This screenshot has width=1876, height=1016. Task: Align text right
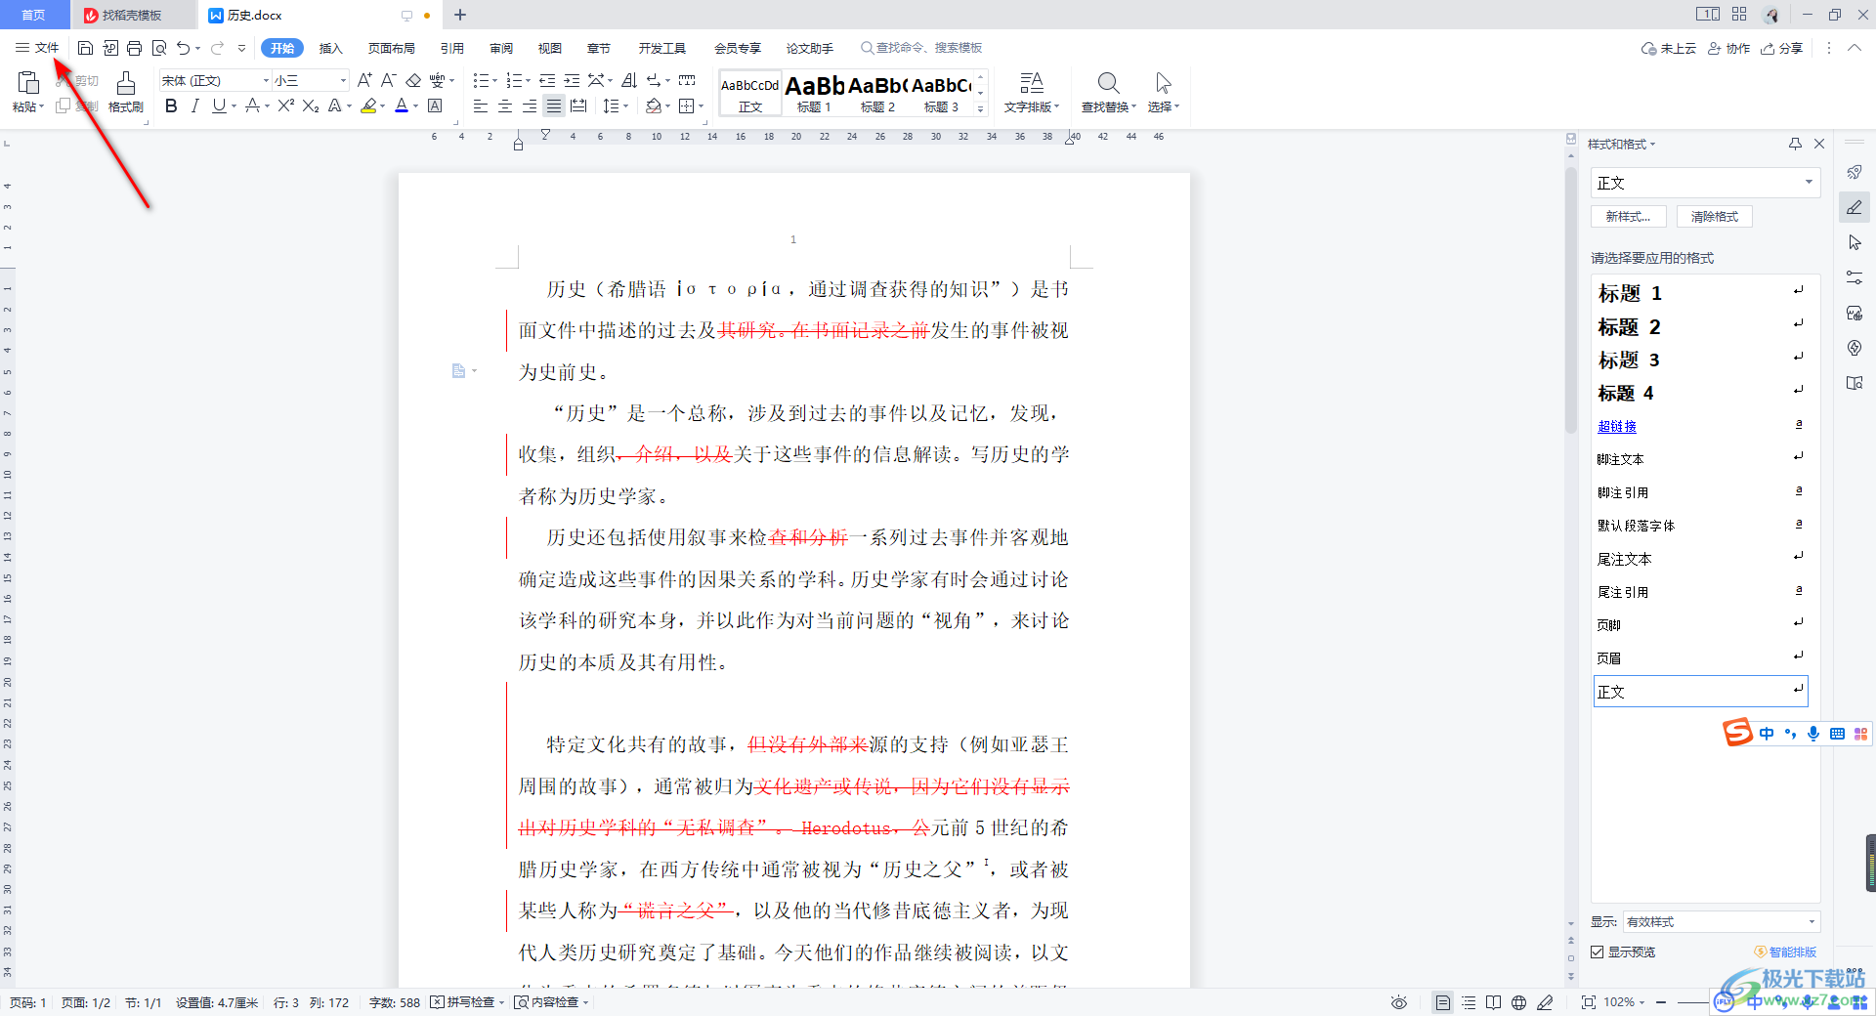[x=530, y=106]
